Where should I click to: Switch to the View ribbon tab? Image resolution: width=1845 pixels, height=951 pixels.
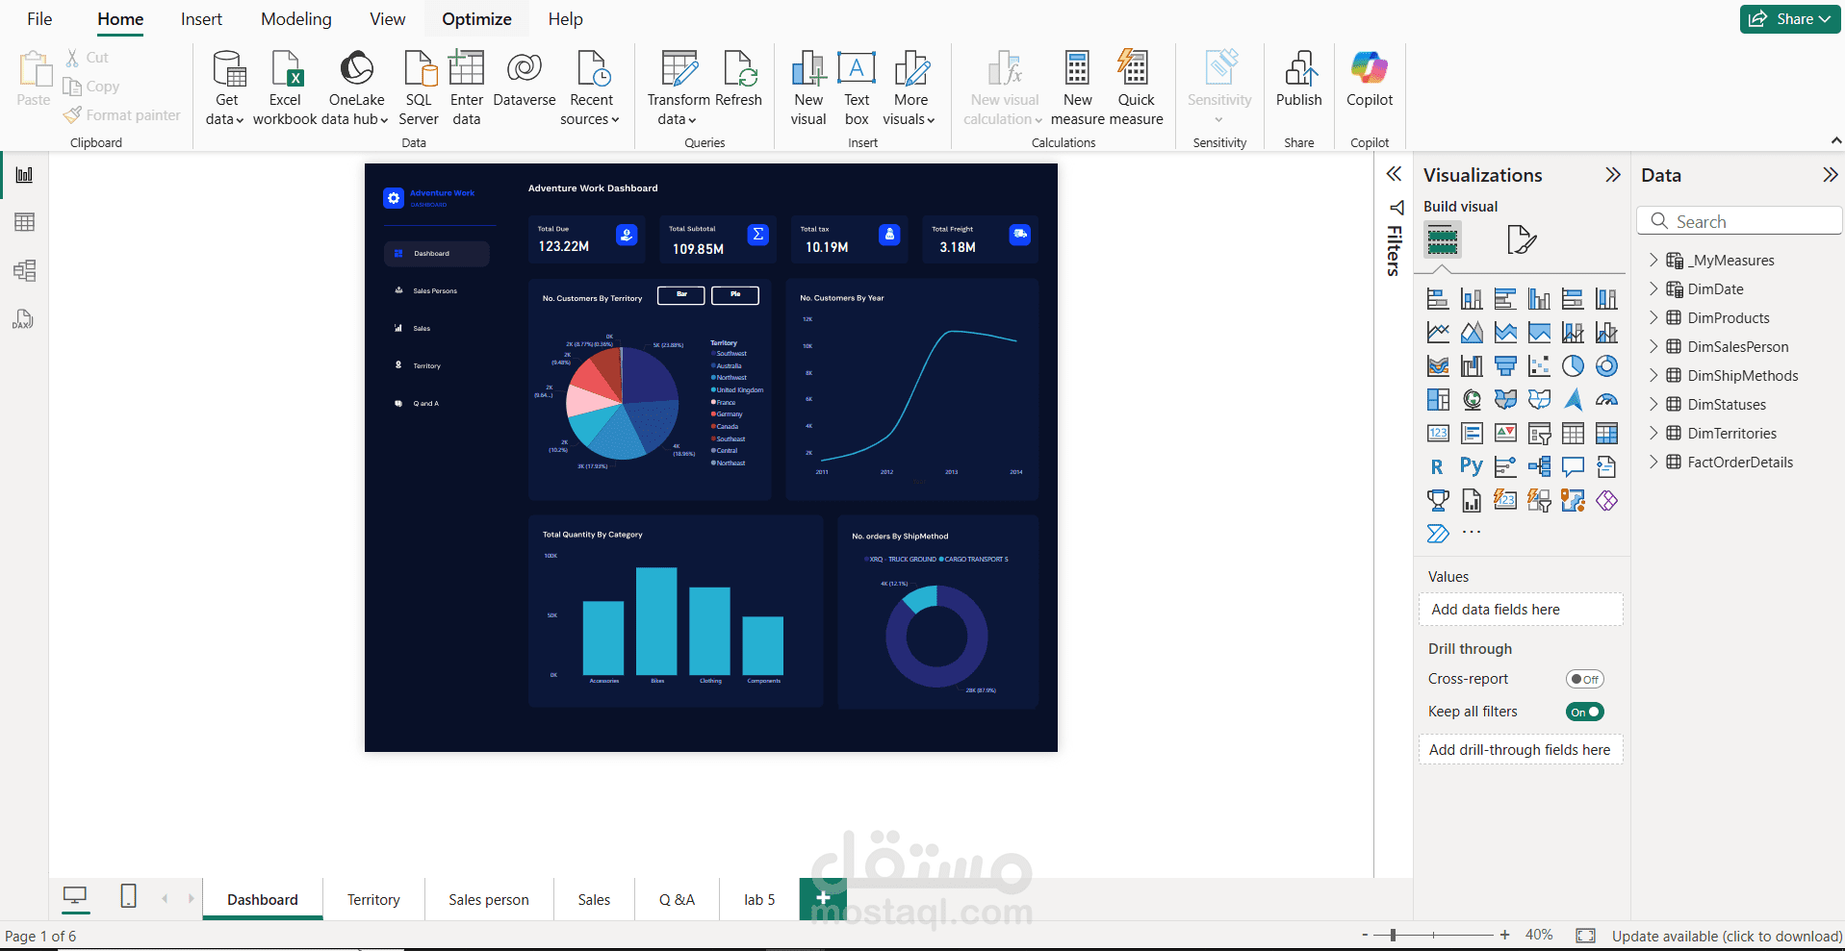(x=388, y=19)
